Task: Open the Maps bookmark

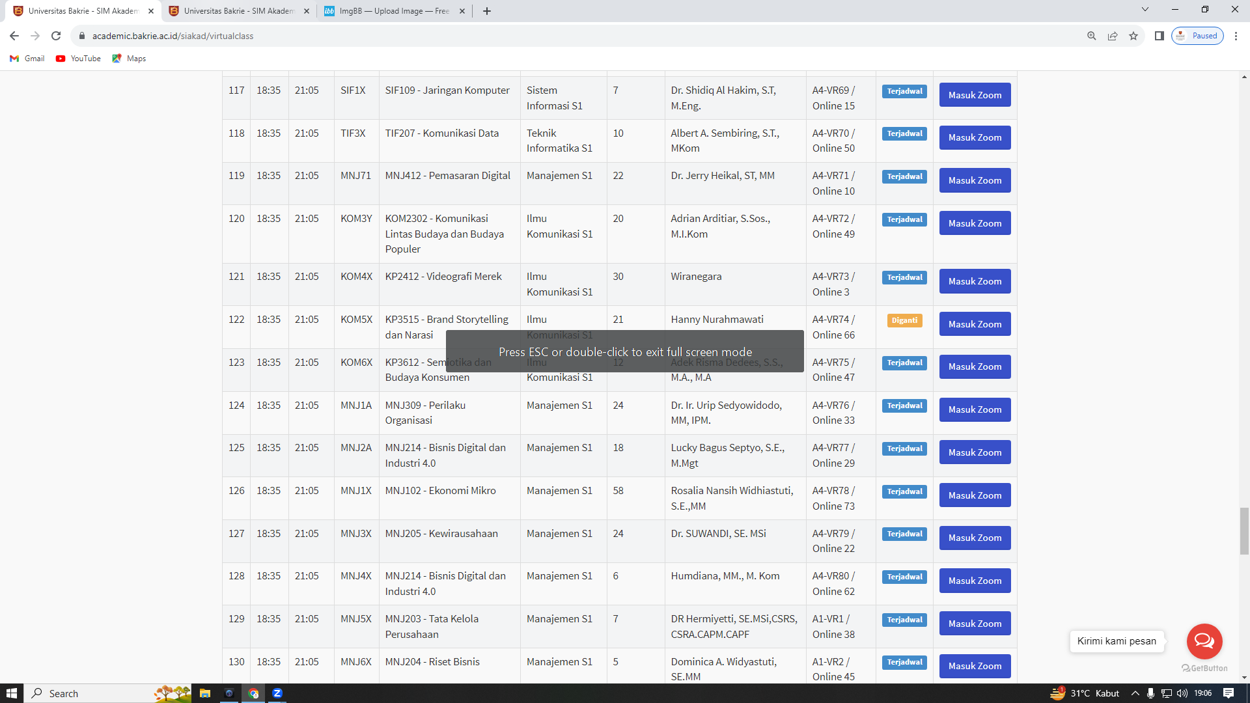Action: [129, 59]
